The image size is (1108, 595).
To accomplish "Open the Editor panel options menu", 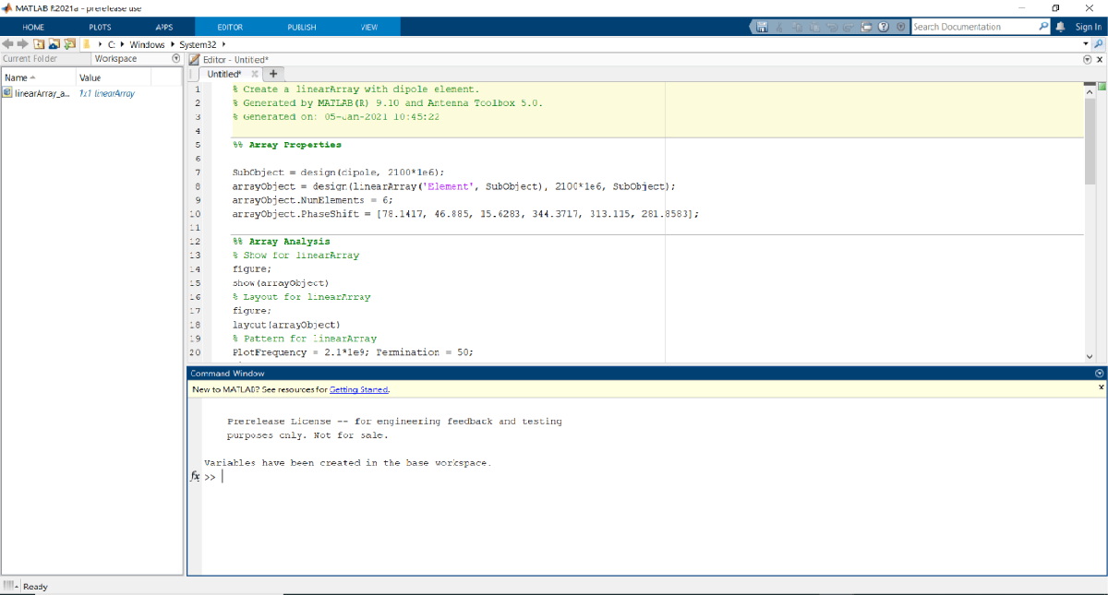I will (1089, 58).
